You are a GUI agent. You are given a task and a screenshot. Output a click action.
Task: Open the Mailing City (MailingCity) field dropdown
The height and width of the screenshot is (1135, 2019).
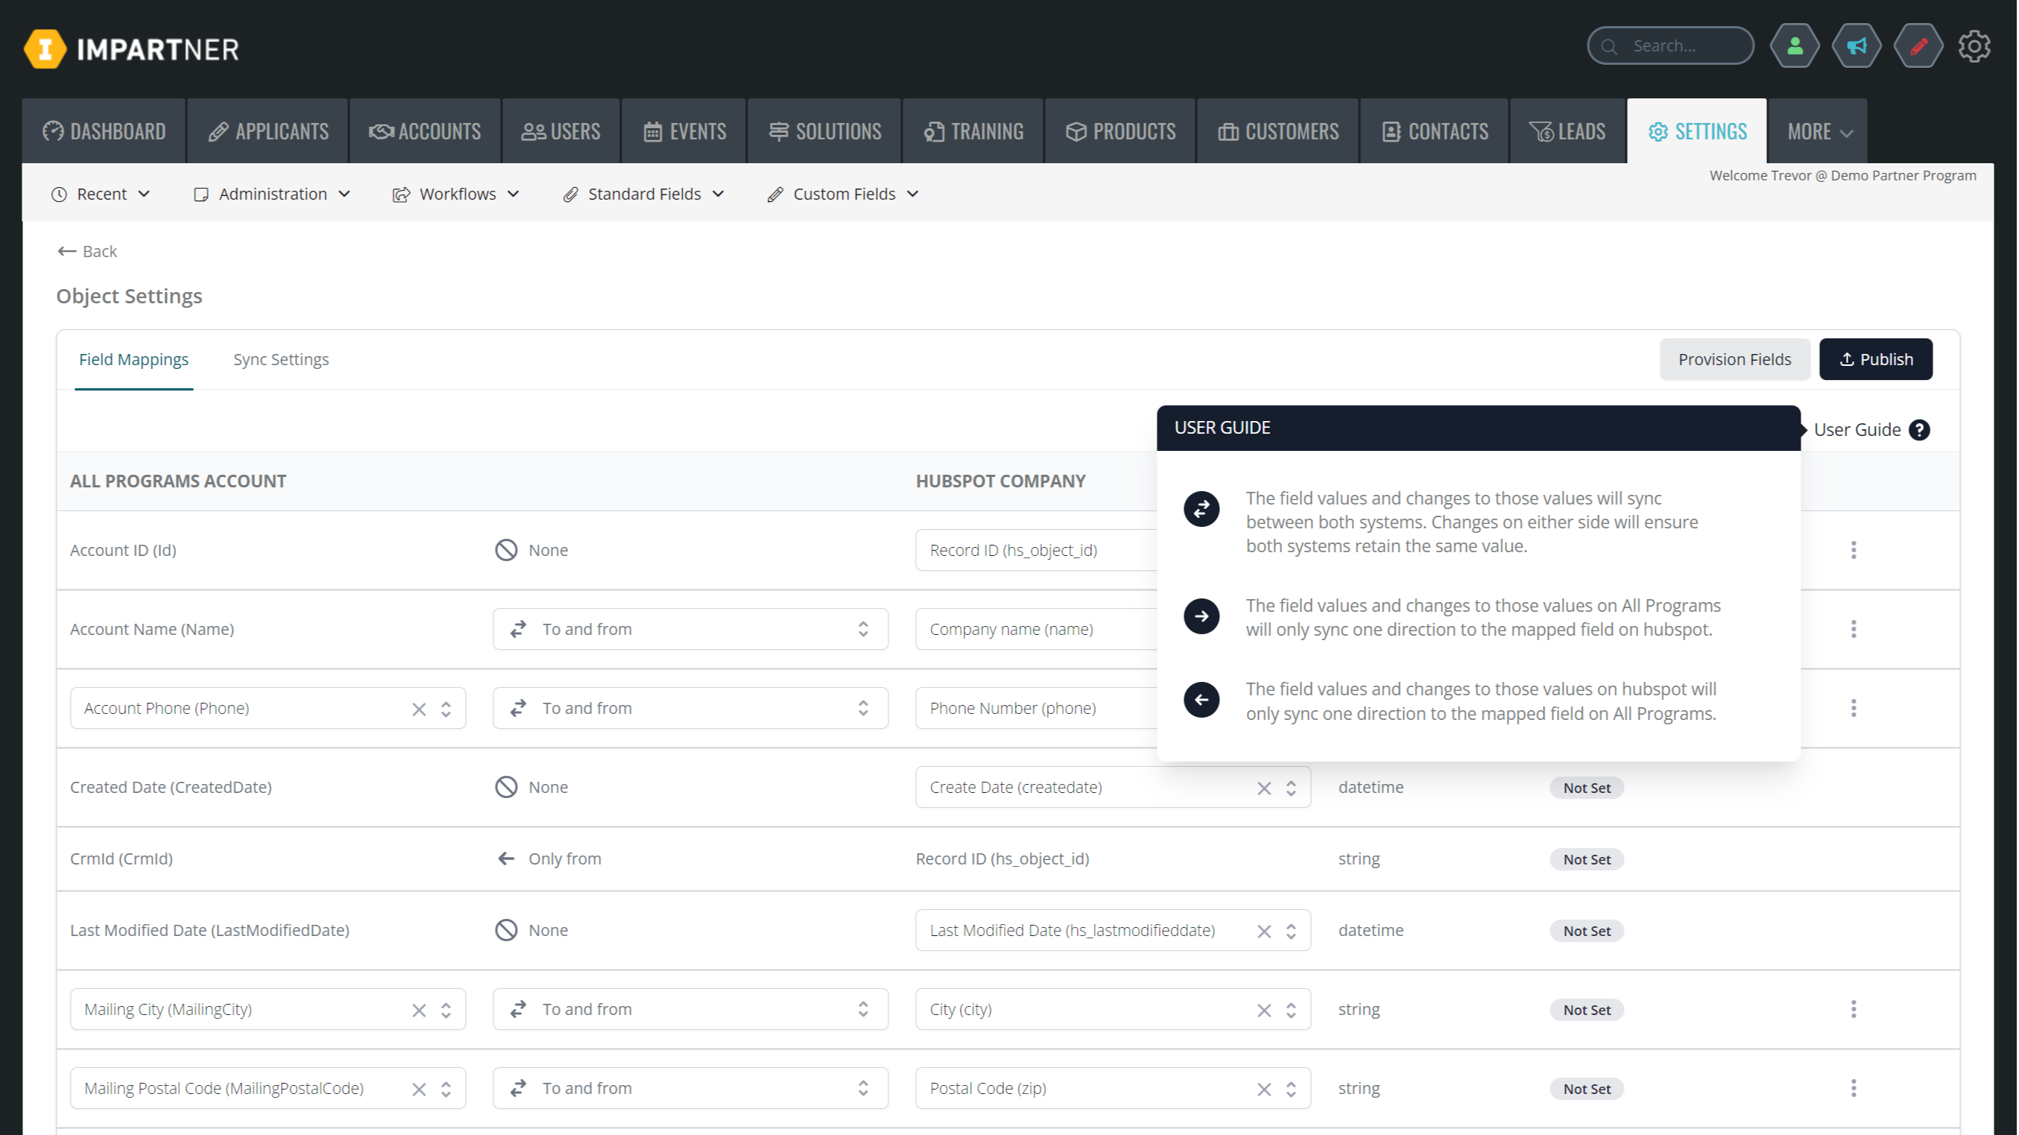point(446,1011)
